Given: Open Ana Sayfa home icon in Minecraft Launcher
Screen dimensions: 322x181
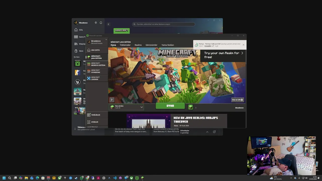Looking at the screenshot, I should pos(89,50).
